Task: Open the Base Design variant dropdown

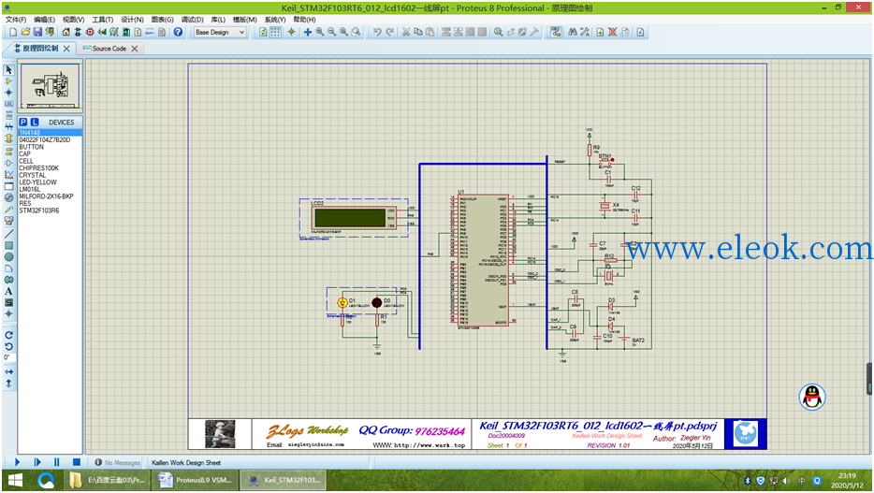Action: pyautogui.click(x=220, y=33)
